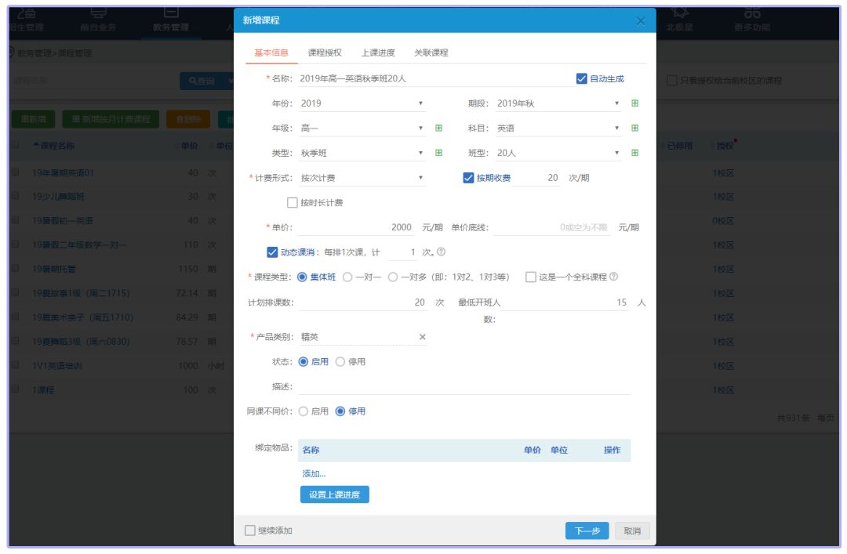Clear the 产品类别 field with X icon
The height and width of the screenshot is (554, 847).
pos(422,337)
